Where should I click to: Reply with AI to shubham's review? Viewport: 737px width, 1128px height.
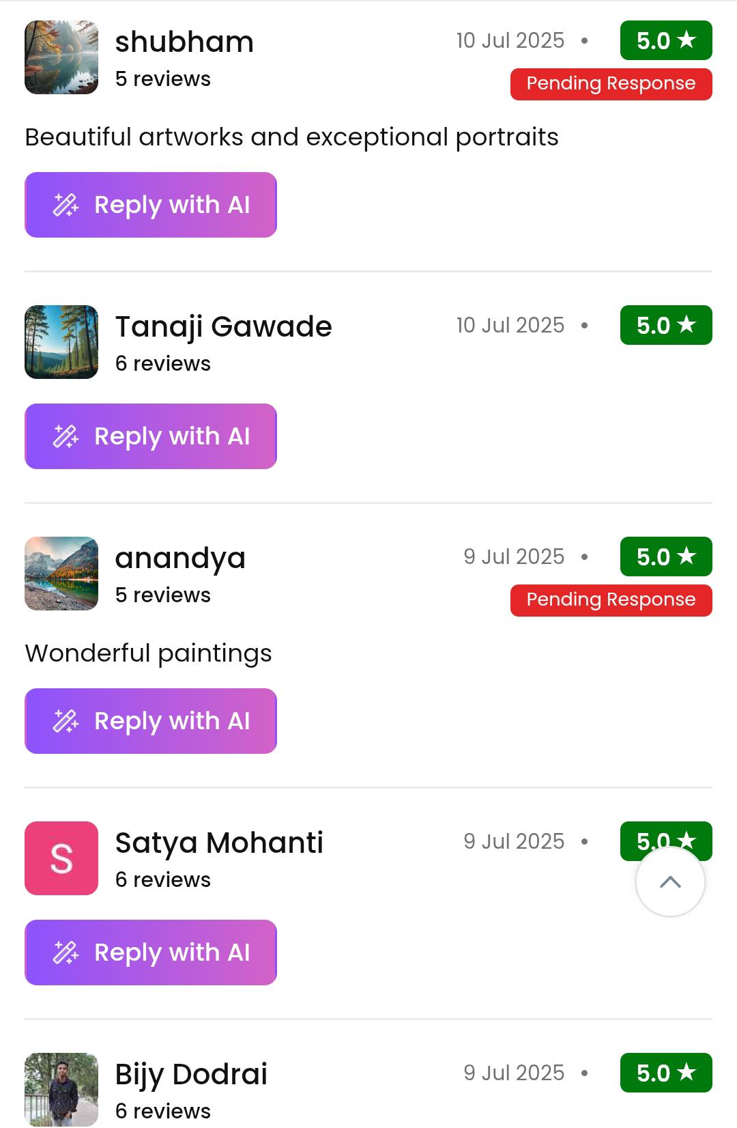click(151, 205)
